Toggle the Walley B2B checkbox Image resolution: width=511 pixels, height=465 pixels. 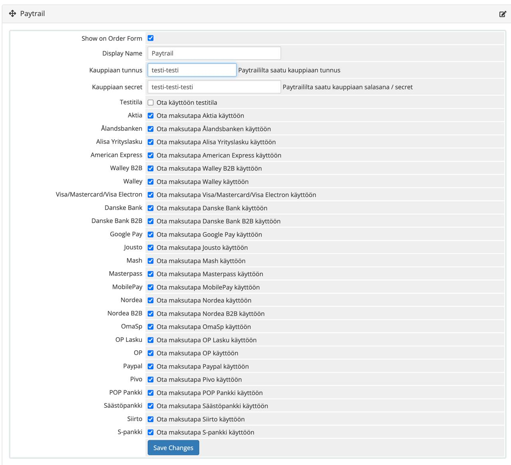(x=151, y=168)
